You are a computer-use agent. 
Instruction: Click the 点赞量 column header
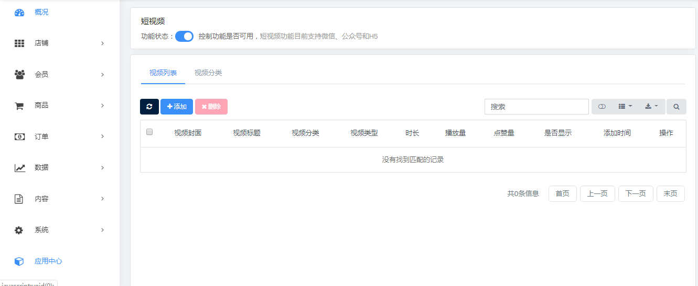(504, 133)
